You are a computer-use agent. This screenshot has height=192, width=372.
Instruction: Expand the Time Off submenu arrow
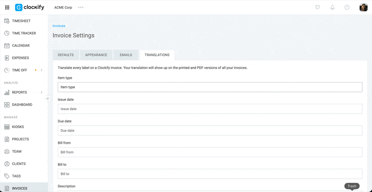(x=41, y=70)
